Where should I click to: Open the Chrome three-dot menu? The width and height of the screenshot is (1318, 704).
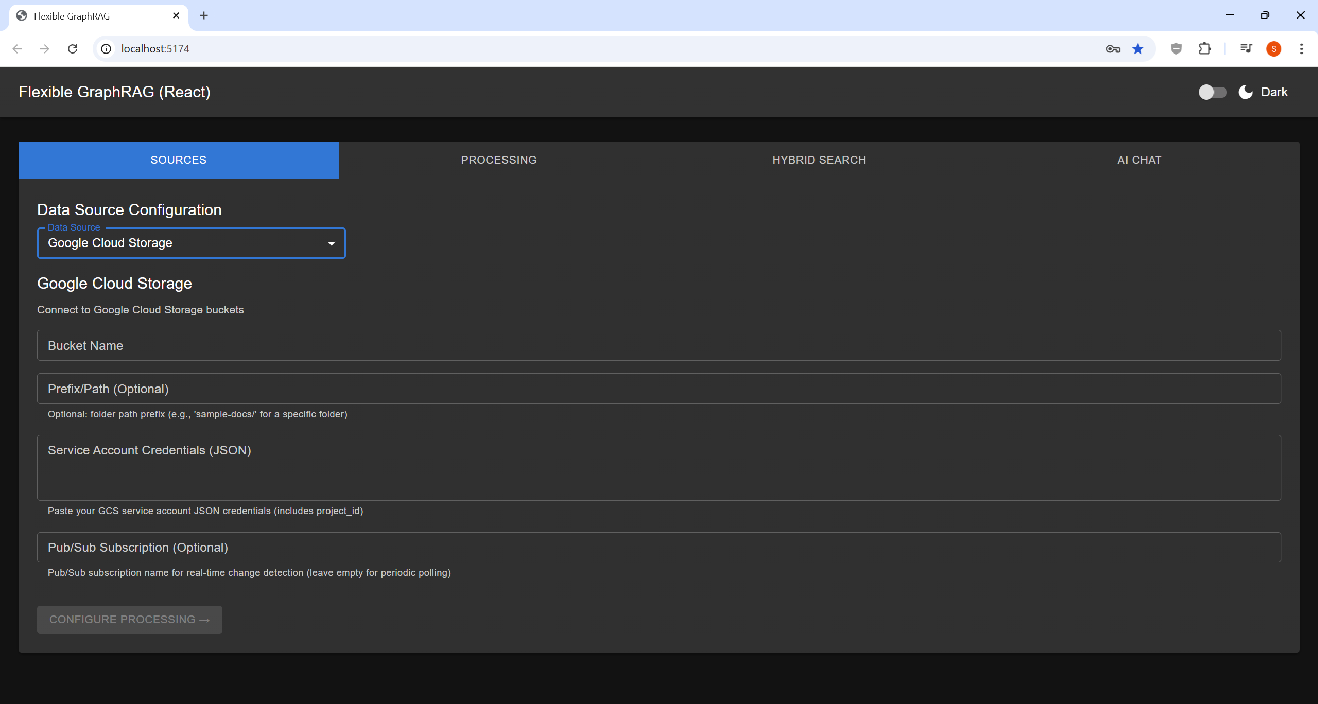(x=1302, y=48)
